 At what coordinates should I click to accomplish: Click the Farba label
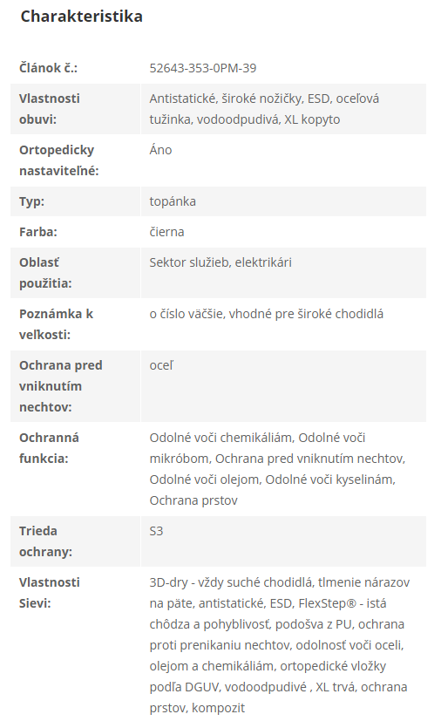38,232
